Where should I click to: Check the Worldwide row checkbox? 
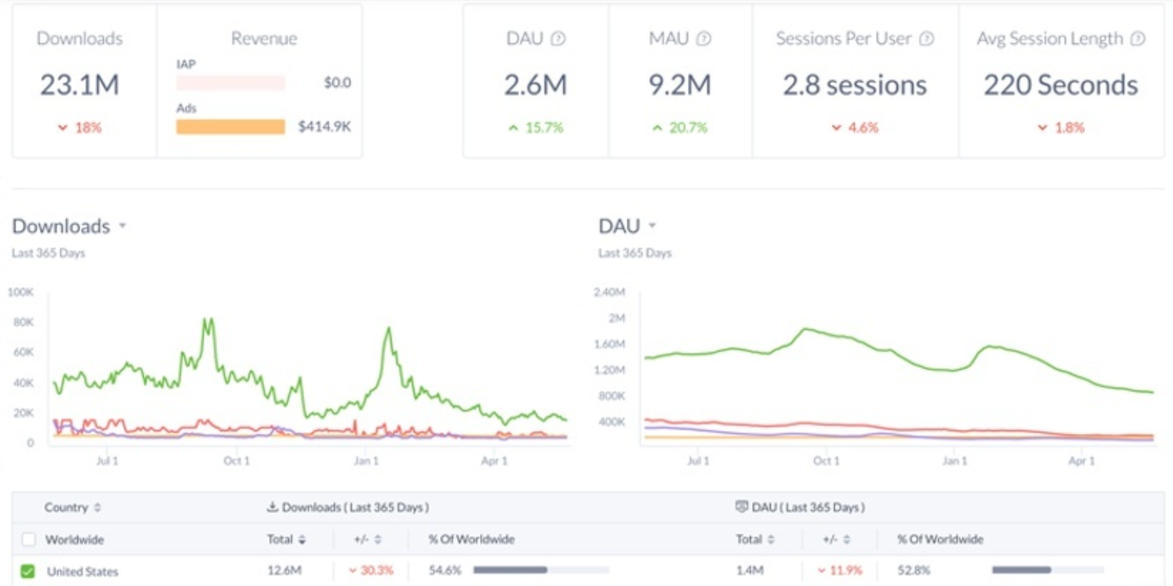28,539
